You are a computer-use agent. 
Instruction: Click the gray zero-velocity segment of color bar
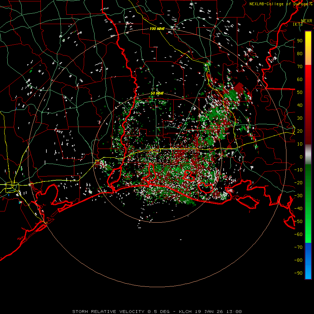pyautogui.click(x=308, y=155)
